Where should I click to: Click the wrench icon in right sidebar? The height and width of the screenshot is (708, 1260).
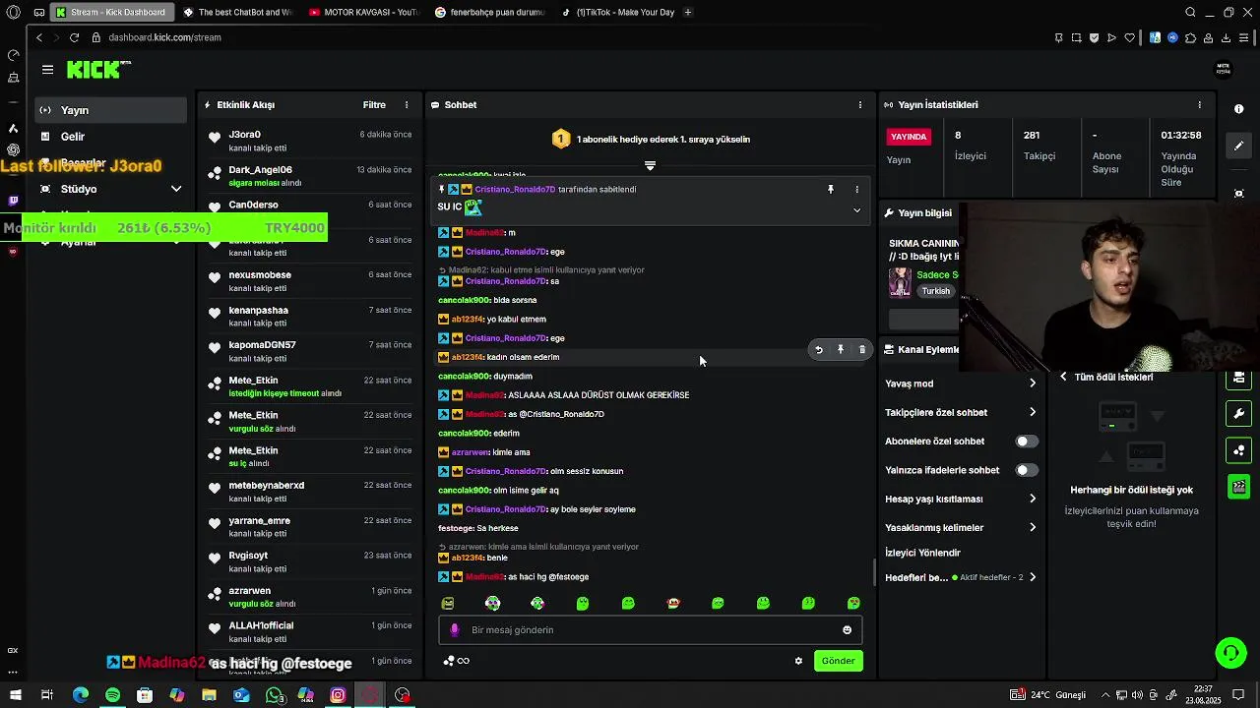[x=1239, y=414]
